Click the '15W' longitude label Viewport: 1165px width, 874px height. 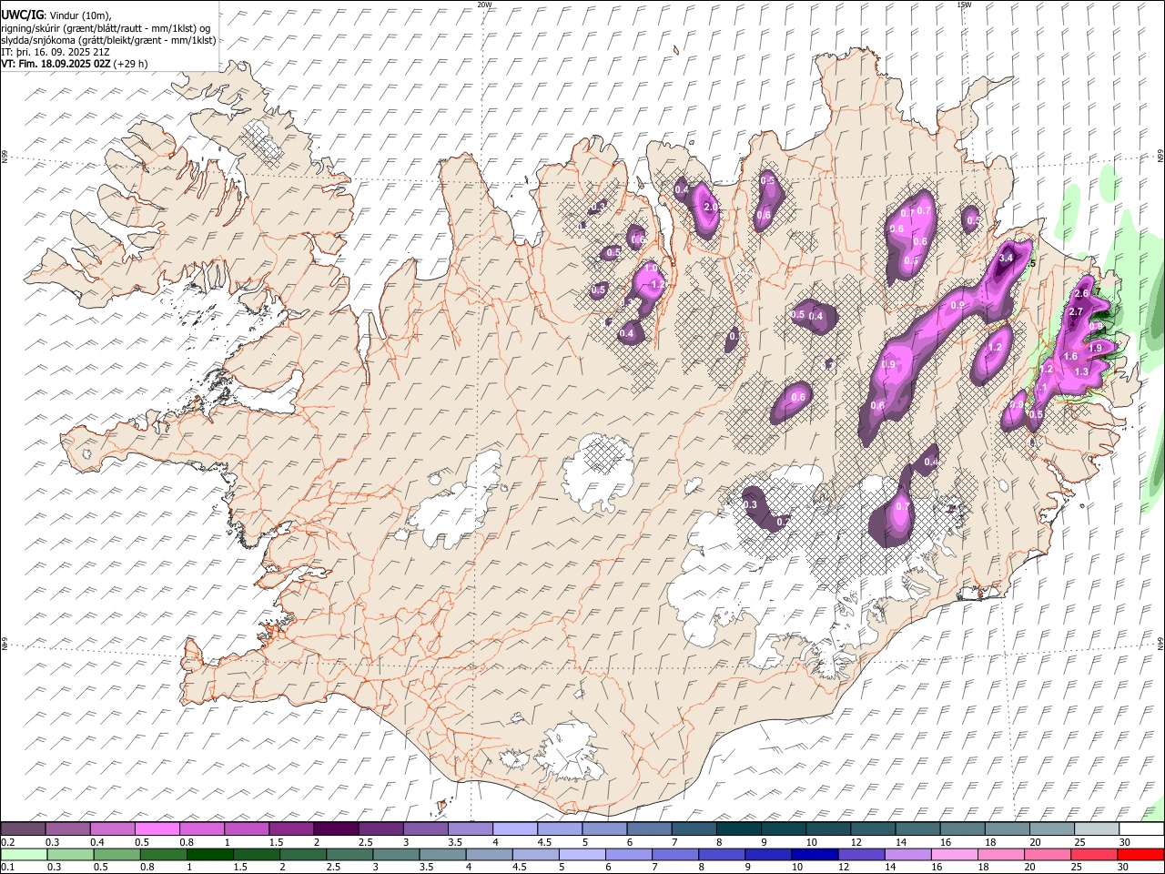pos(964,4)
